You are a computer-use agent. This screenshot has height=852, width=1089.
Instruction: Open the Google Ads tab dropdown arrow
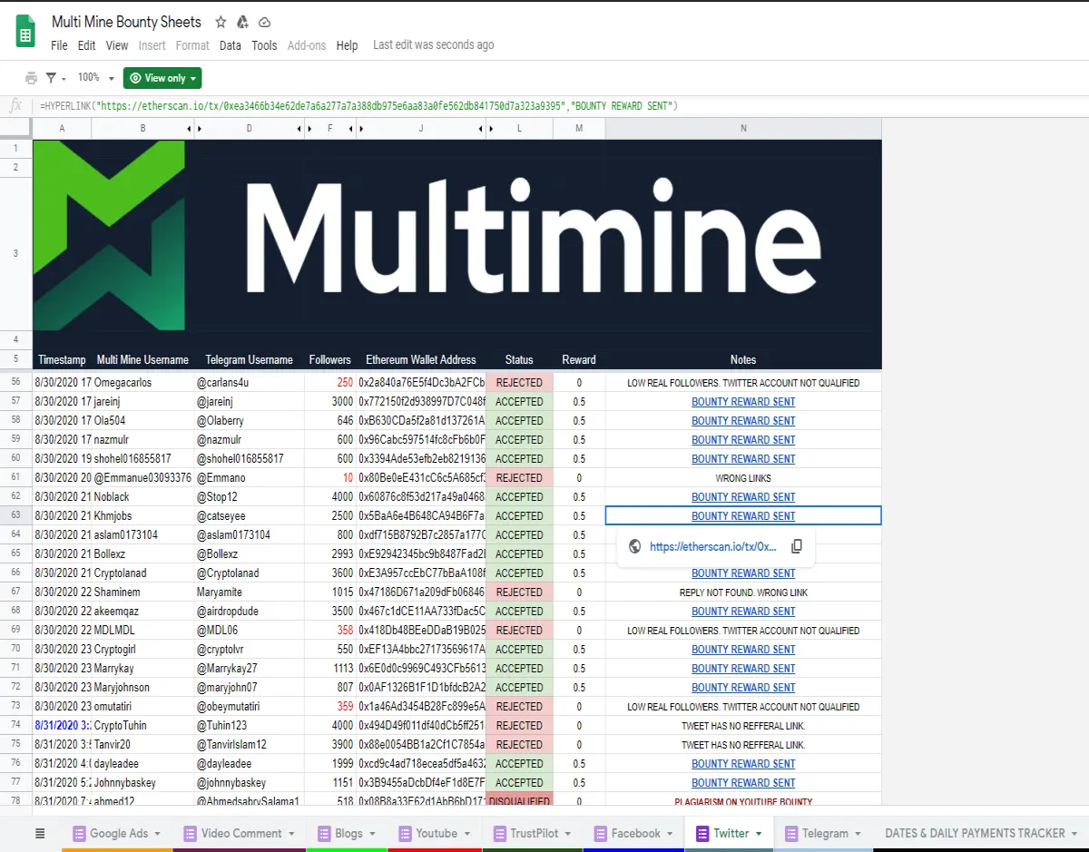[x=157, y=833]
